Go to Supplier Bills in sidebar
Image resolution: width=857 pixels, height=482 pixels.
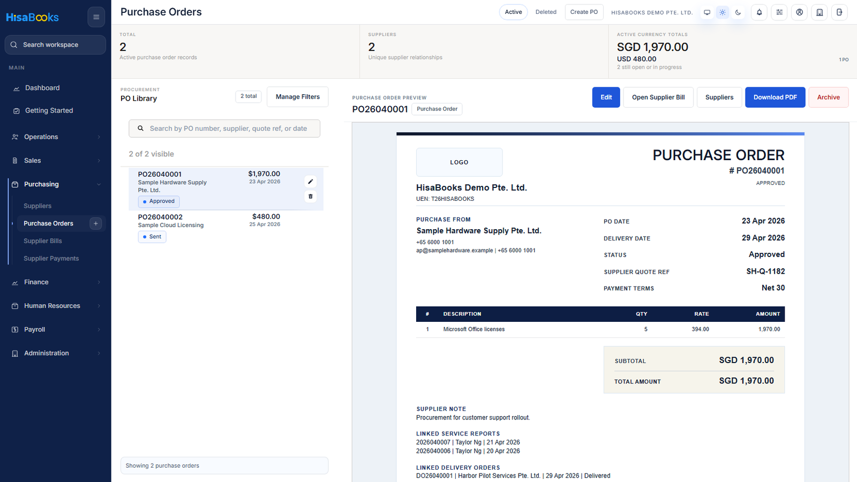pyautogui.click(x=43, y=241)
